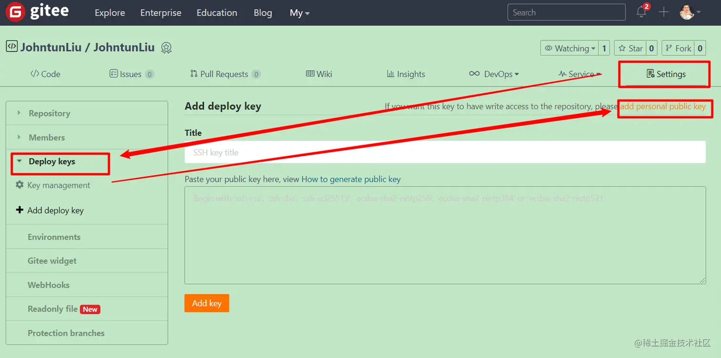The height and width of the screenshot is (358, 721).
Task: Switch to the Wiki tab
Action: tap(319, 74)
